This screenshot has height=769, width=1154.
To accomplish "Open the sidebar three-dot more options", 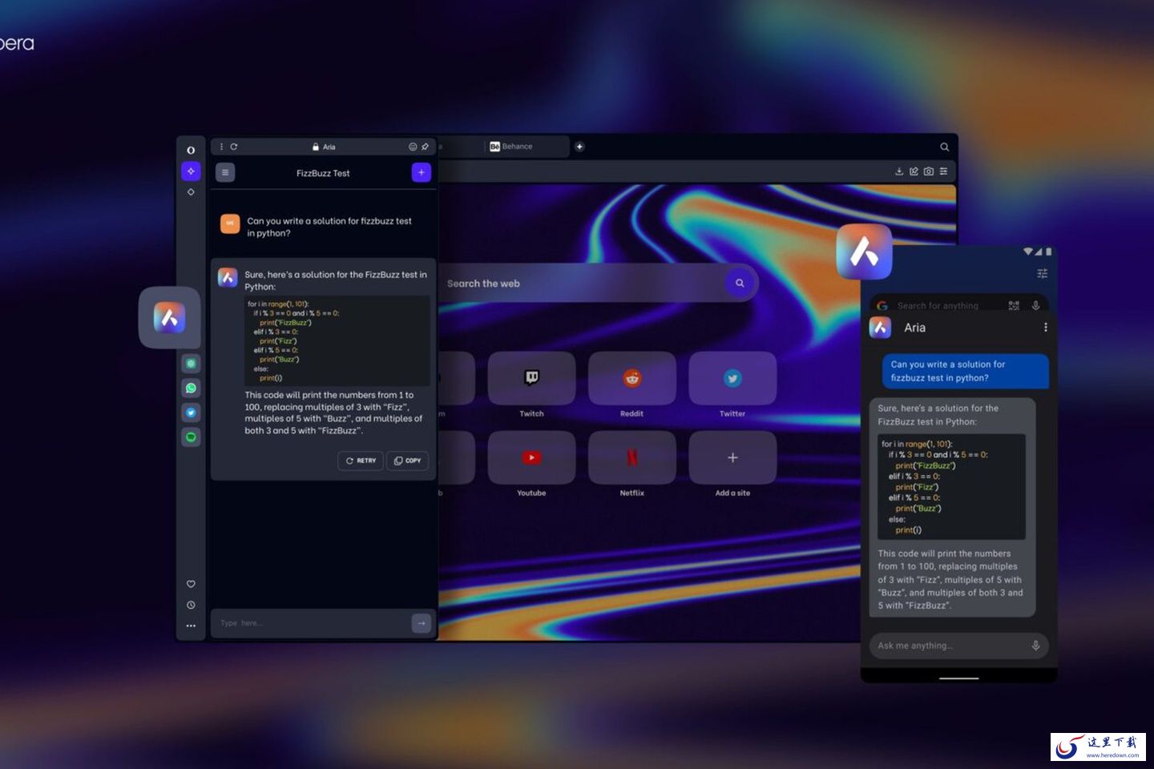I will tap(191, 626).
